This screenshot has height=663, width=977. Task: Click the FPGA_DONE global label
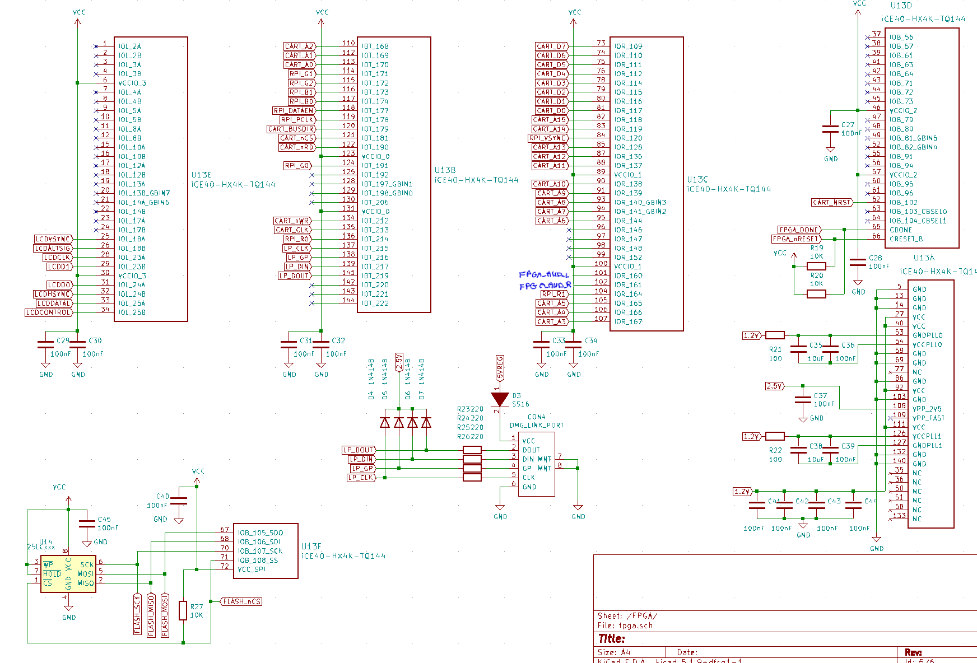(799, 230)
